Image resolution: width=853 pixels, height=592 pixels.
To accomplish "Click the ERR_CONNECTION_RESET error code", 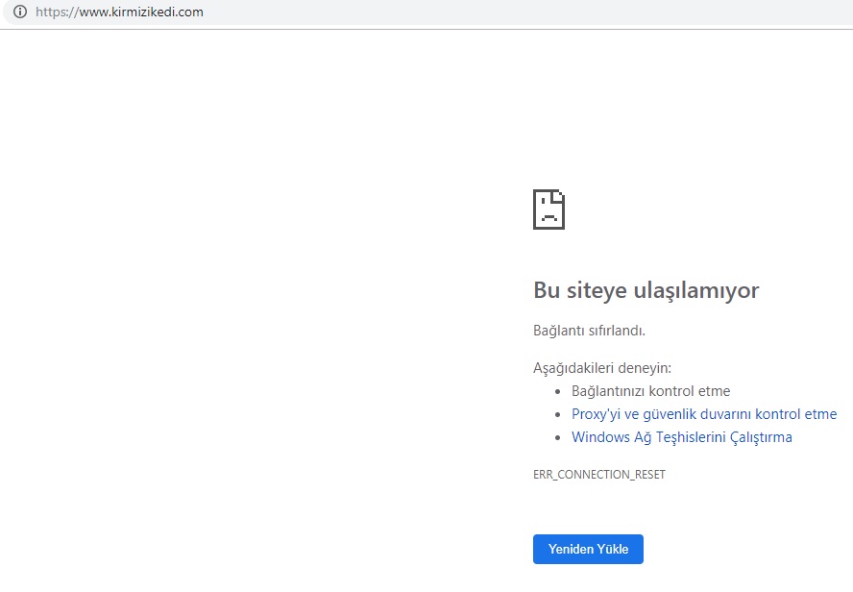I will [x=598, y=475].
